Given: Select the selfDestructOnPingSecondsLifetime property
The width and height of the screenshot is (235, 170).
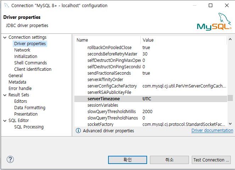Looking at the screenshot, I should 114,67.
